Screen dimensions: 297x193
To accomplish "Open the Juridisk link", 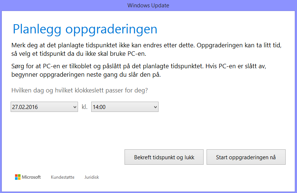I will click(92, 177).
